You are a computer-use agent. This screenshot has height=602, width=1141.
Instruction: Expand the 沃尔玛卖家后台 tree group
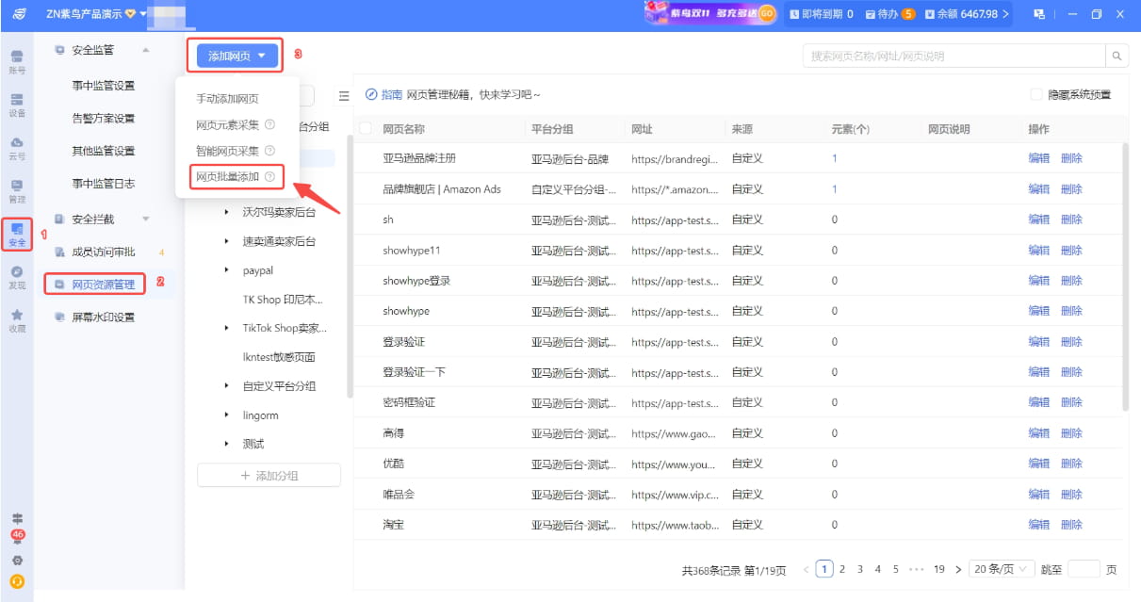pyautogui.click(x=226, y=212)
